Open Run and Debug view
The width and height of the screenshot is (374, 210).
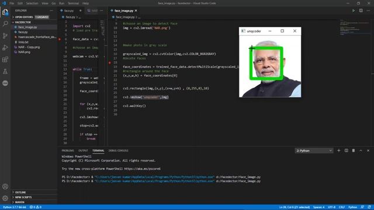5,48
